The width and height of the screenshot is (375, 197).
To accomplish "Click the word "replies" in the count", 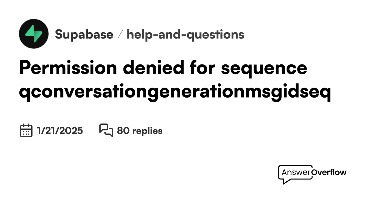I will (x=147, y=130).
